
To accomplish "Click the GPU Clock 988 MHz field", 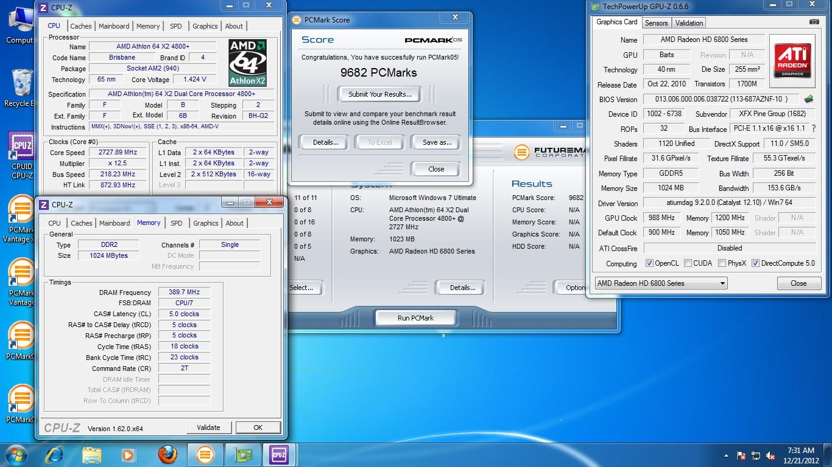I will point(661,218).
